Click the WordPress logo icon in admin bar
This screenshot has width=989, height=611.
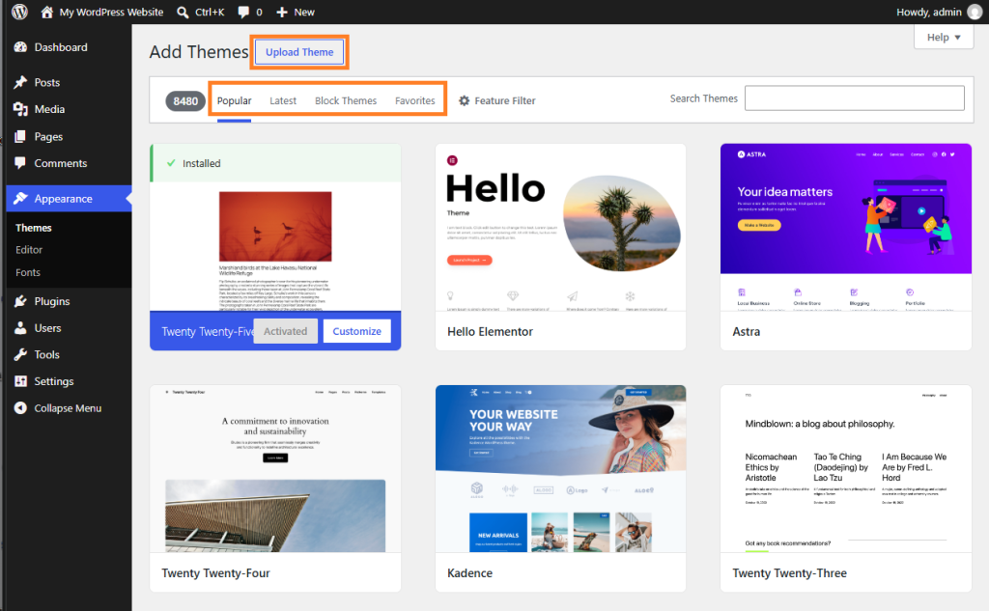[19, 12]
